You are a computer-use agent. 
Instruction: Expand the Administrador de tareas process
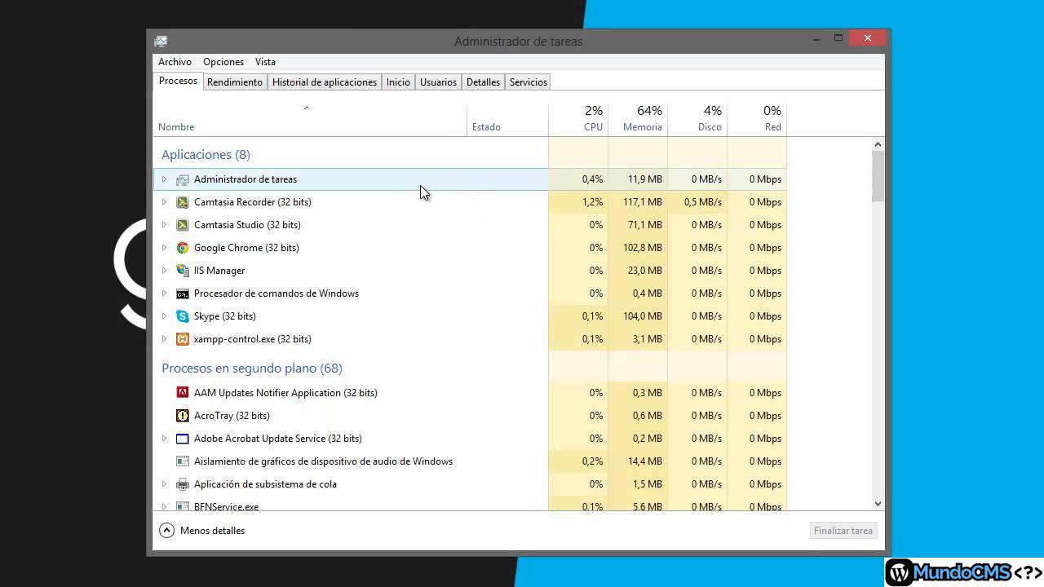pos(164,179)
